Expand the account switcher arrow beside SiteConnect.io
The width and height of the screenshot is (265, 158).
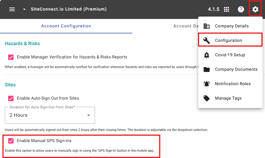pos(24,9)
